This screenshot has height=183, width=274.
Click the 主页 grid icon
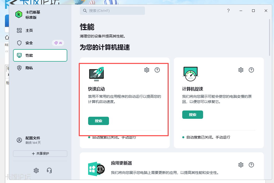pyautogui.click(x=19, y=30)
